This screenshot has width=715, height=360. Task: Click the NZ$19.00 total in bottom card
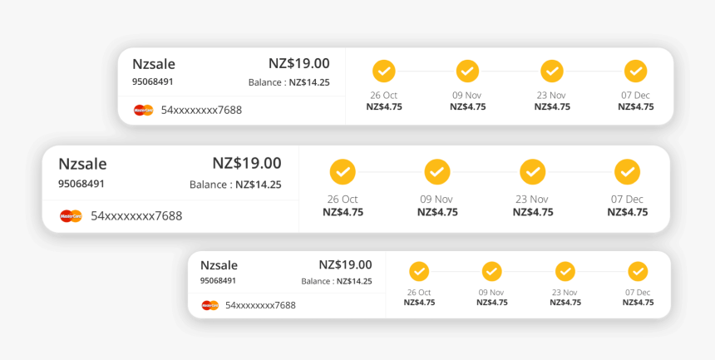pyautogui.click(x=345, y=264)
